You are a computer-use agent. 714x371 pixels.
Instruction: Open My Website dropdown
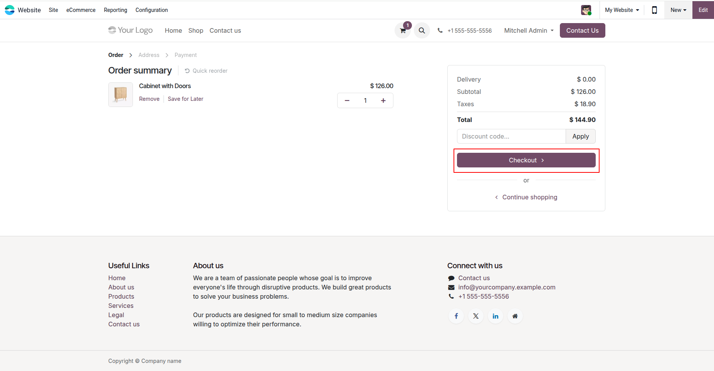point(622,10)
